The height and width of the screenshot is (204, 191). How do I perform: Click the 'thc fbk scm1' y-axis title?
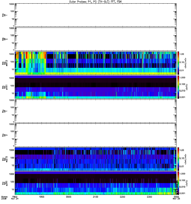[5, 183]
